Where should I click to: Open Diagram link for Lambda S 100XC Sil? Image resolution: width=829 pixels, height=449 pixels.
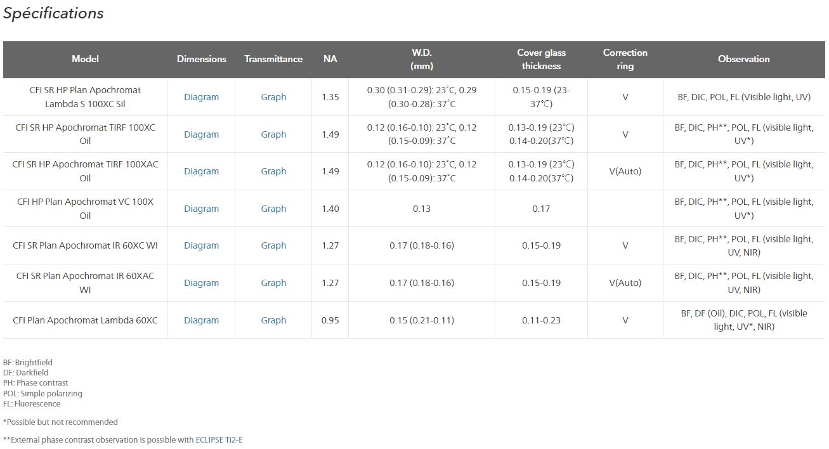click(201, 97)
